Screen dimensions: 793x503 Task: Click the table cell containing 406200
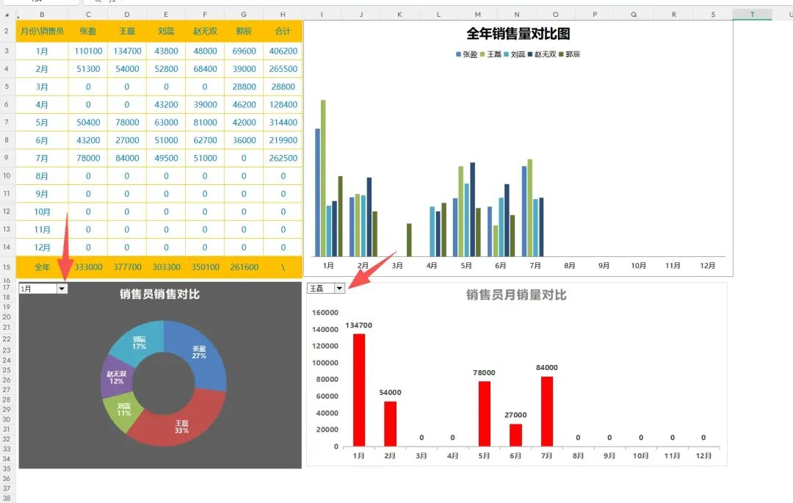pos(283,51)
